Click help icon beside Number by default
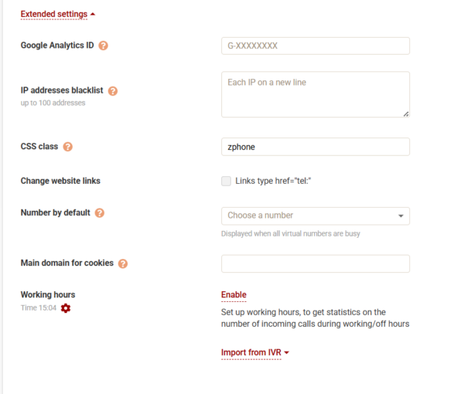Screen dimensions: 464x394 pos(100,213)
